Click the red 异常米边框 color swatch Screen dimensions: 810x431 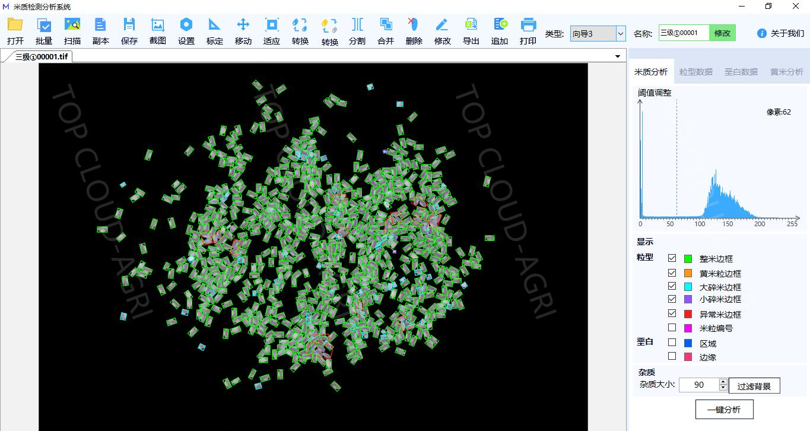pyautogui.click(x=688, y=313)
